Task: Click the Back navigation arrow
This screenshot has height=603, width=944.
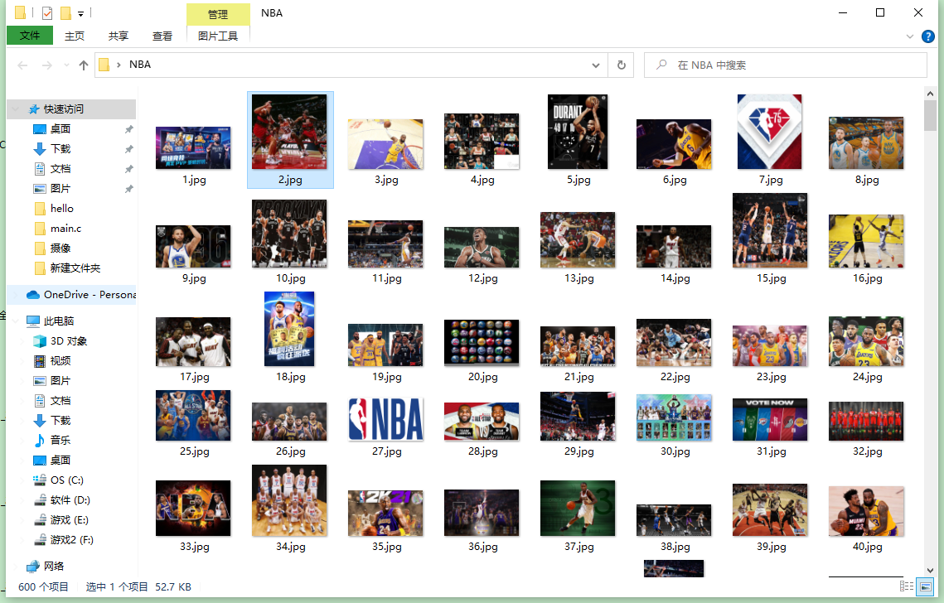Action: pos(23,65)
